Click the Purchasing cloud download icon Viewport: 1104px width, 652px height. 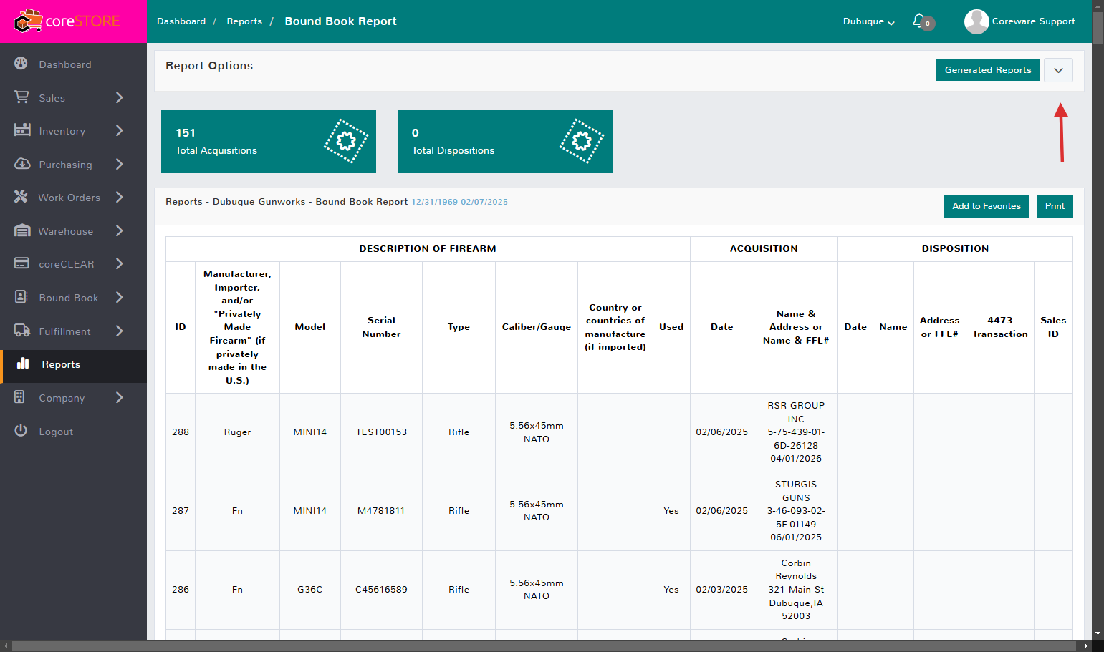coord(22,164)
